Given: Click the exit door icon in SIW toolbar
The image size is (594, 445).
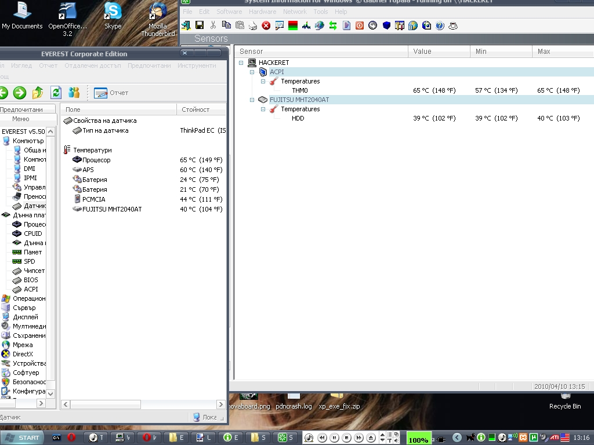Looking at the screenshot, I should (x=186, y=25).
